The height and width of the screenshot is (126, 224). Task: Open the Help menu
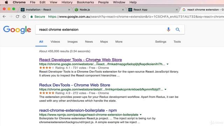coord(133,2)
